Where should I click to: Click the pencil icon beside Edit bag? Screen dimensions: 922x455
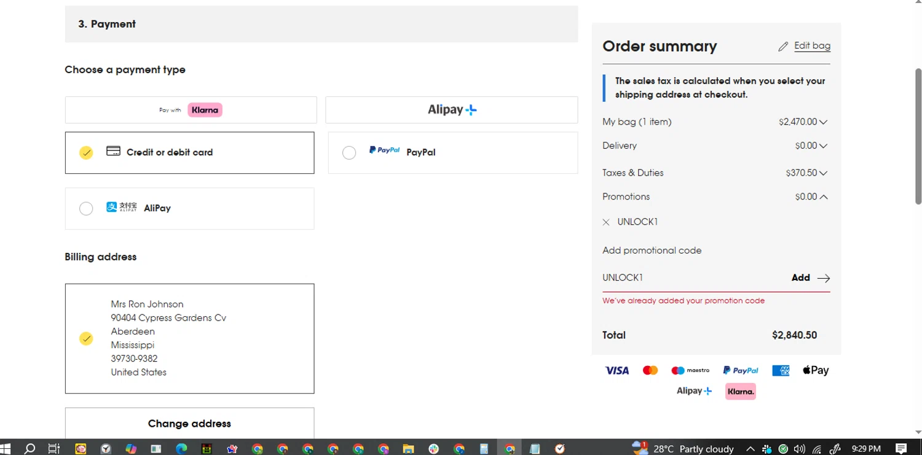pos(782,47)
